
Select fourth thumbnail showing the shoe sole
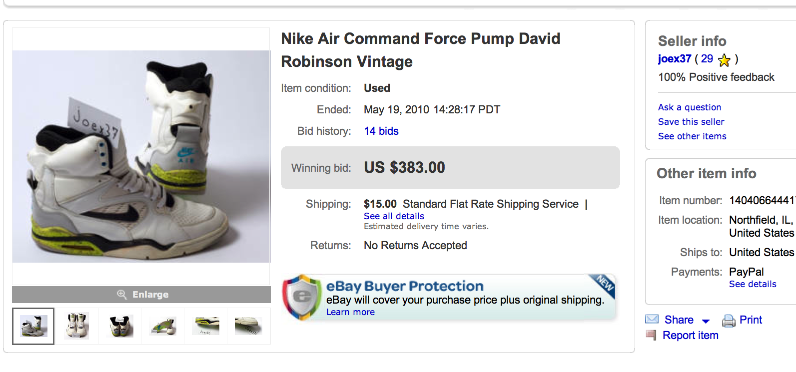[162, 326]
